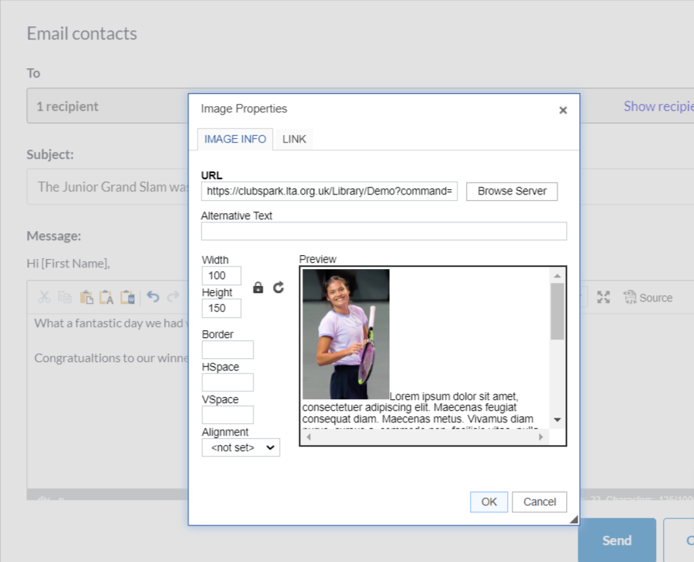Maximize the editor with the expand icon

point(603,298)
